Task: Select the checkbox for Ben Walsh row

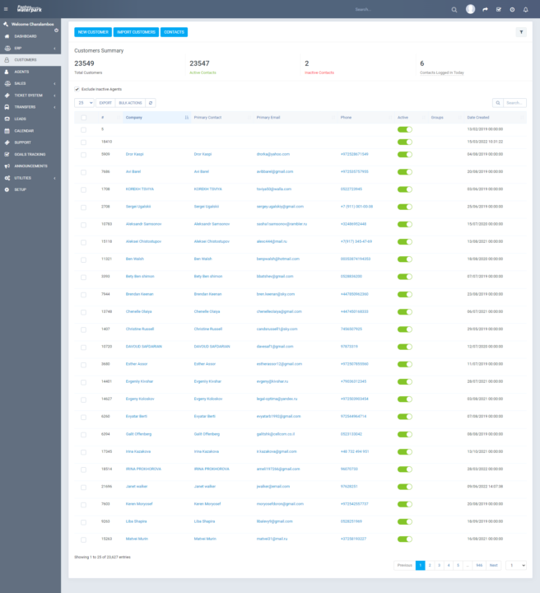Action: click(83, 259)
